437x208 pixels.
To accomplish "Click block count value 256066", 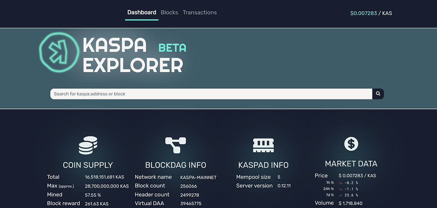I will [189, 186].
